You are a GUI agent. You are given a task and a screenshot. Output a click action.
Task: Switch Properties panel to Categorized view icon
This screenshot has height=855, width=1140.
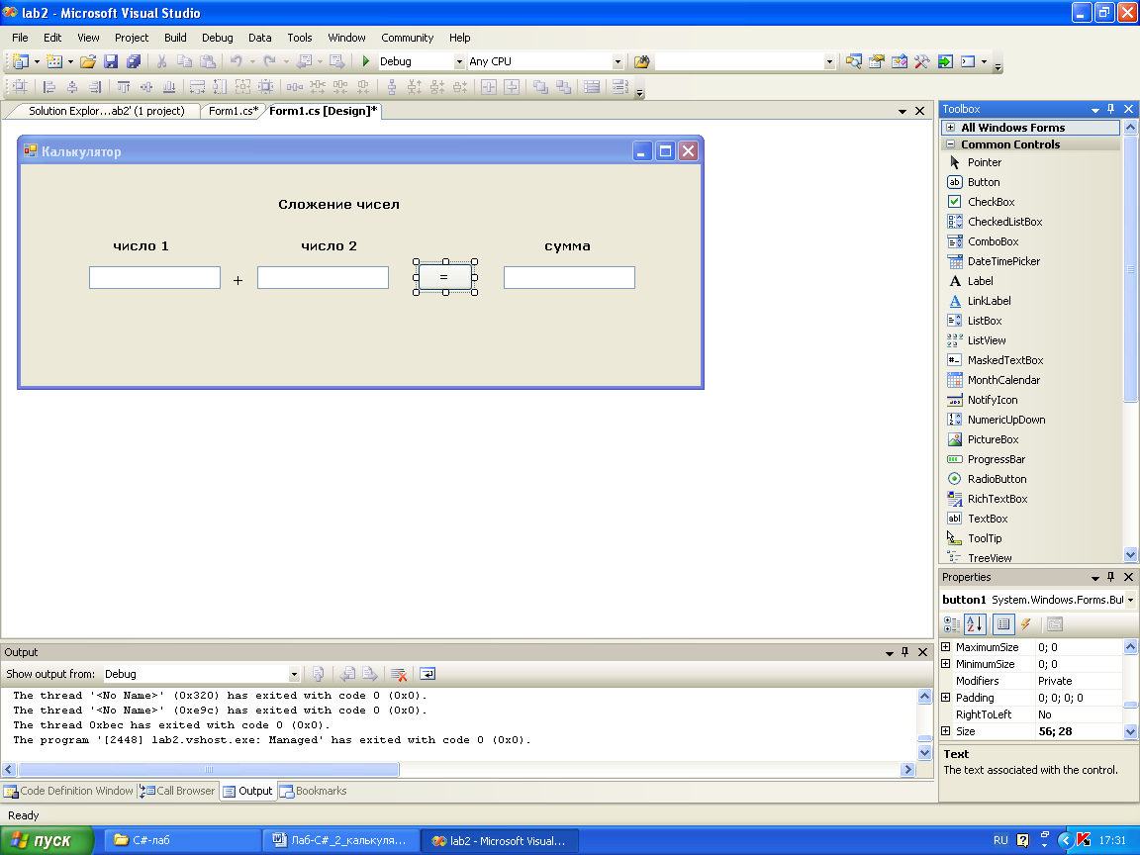tap(952, 623)
